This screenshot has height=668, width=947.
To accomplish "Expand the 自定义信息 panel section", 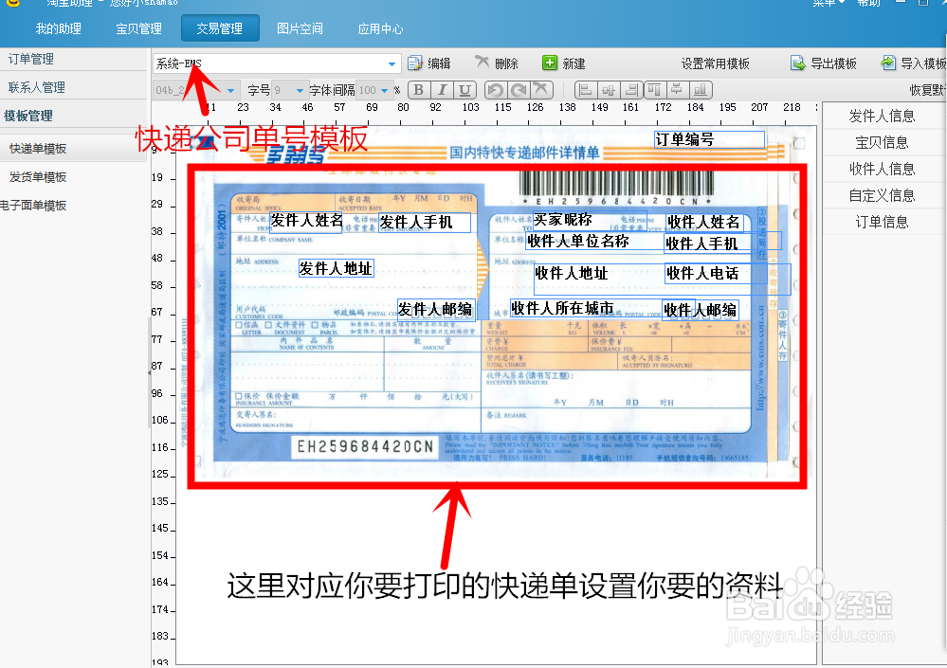I will tap(882, 195).
